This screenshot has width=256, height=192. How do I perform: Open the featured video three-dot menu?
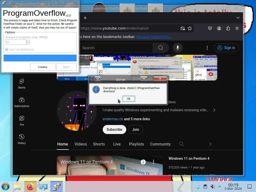click(x=153, y=162)
